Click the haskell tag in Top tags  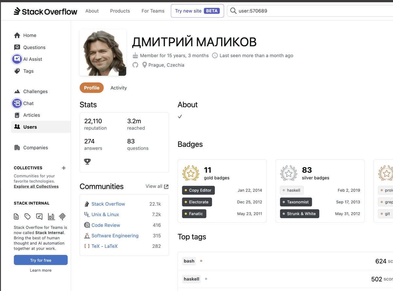(192, 279)
